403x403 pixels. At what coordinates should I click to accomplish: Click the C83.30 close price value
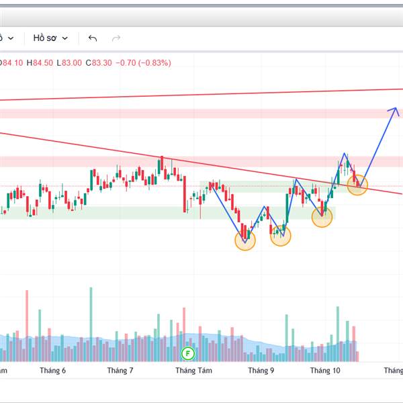point(99,63)
